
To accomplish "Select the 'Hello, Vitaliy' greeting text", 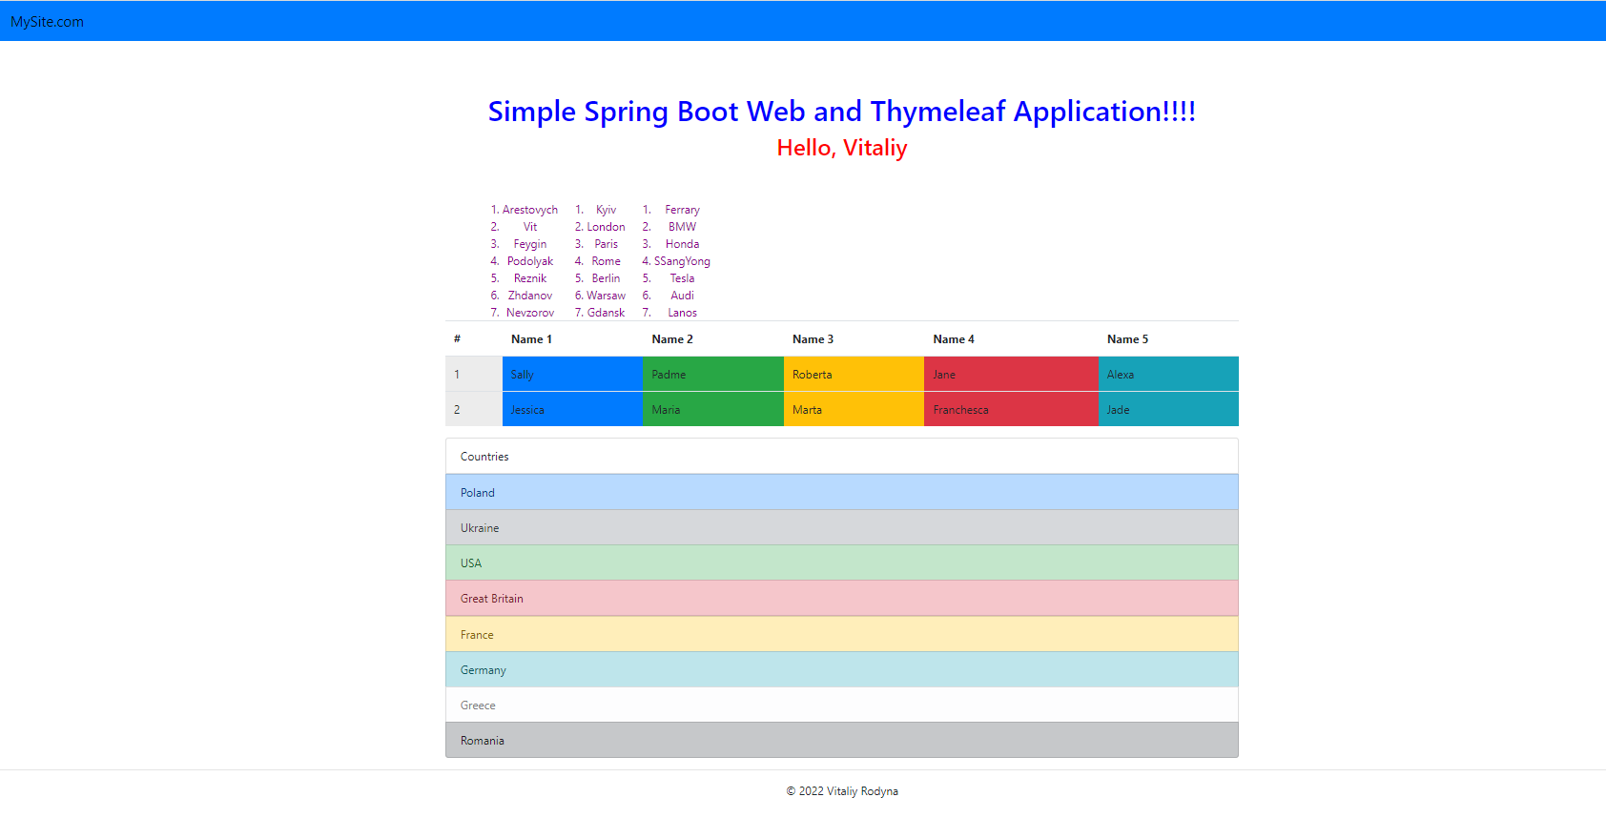I will pos(841,148).
